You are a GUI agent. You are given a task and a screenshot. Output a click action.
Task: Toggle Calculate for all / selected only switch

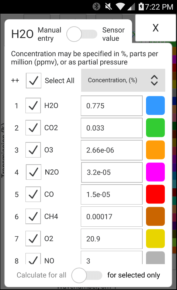(87, 275)
